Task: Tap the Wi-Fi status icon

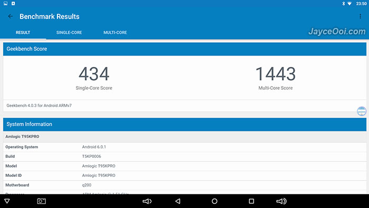Action: coord(349,4)
